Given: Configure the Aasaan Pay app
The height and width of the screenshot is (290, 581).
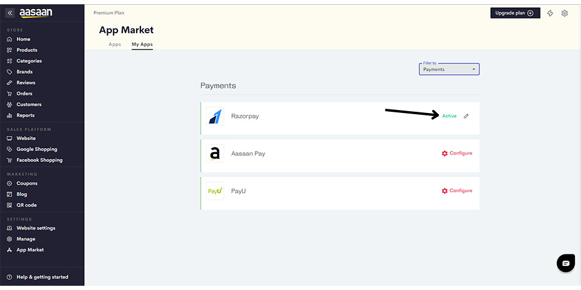Looking at the screenshot, I should click(x=457, y=153).
